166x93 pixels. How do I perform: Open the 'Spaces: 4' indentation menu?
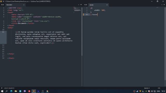point(147,88)
